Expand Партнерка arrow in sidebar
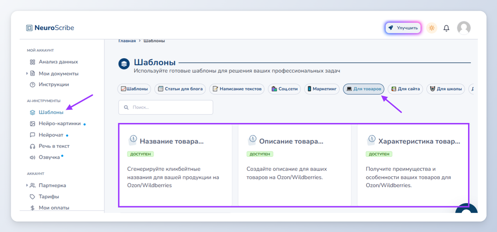 point(27,185)
